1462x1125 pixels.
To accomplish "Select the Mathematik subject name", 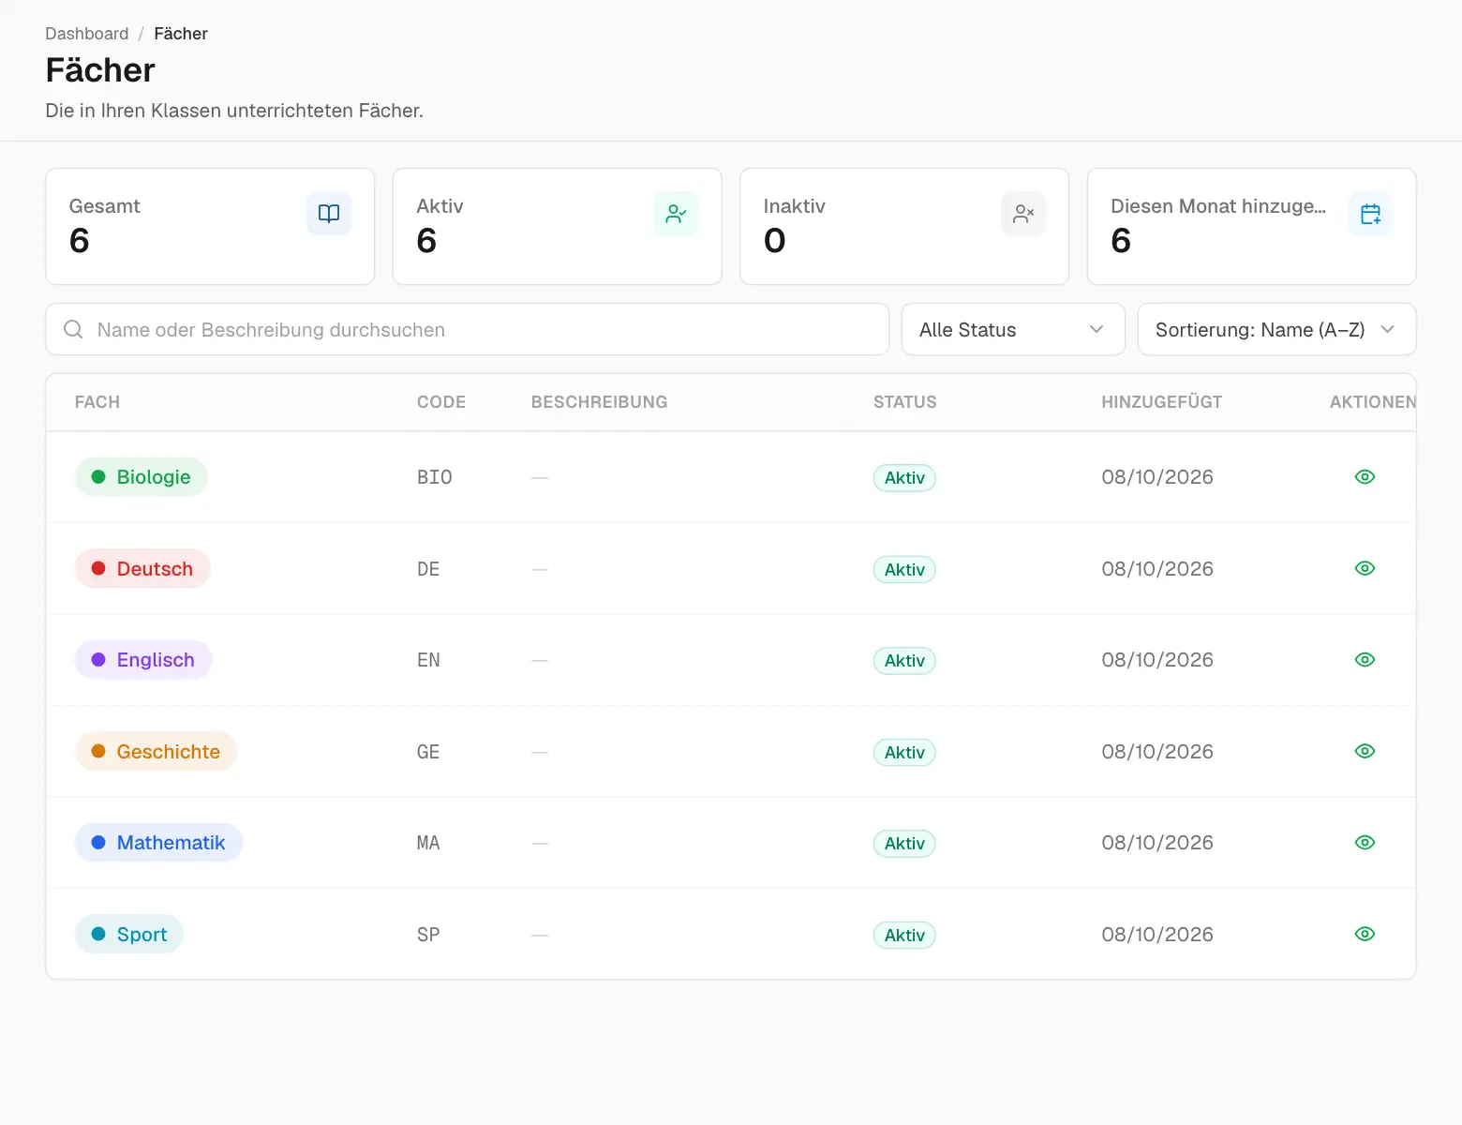I will [x=172, y=843].
